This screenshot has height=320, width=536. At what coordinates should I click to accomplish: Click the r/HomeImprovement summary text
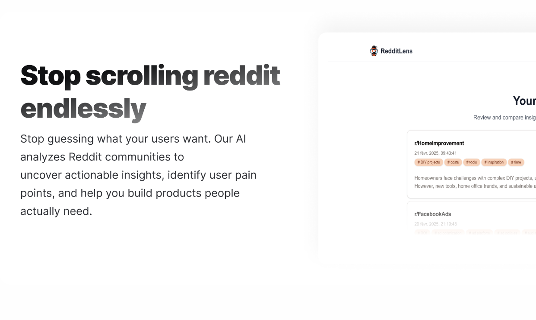click(475, 182)
